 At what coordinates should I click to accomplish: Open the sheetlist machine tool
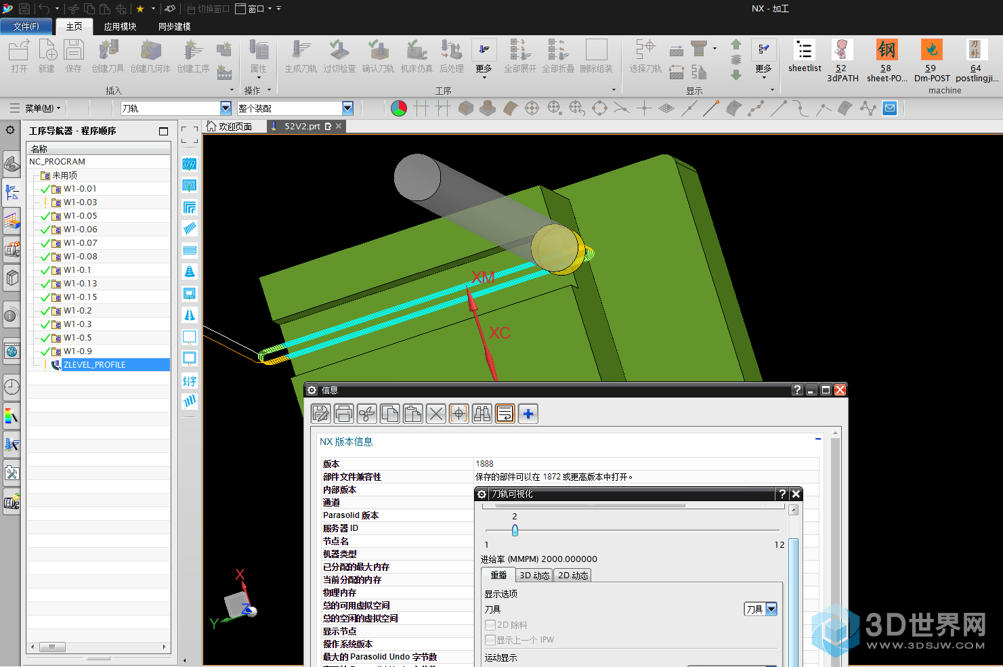coord(805,50)
